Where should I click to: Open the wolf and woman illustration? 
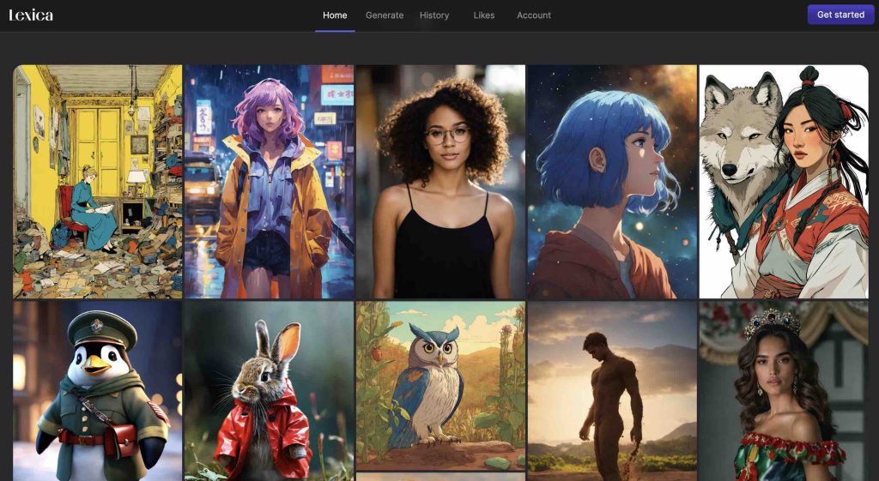784,182
